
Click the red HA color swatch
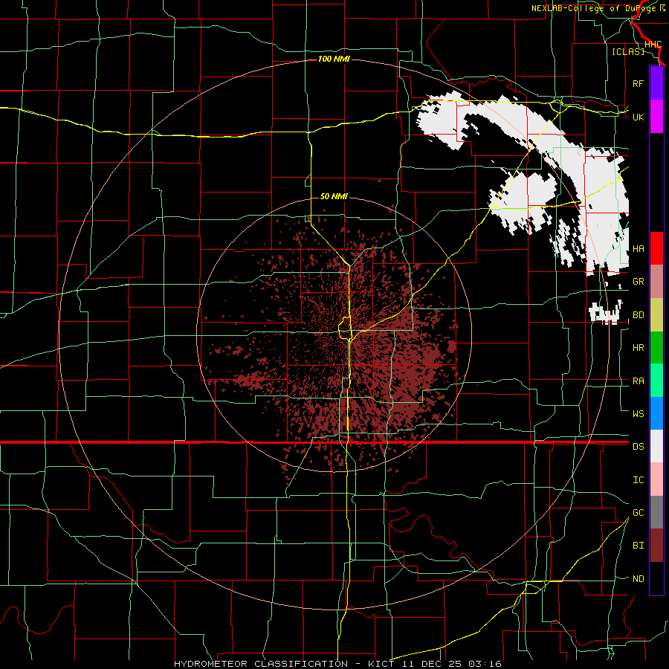(x=656, y=248)
